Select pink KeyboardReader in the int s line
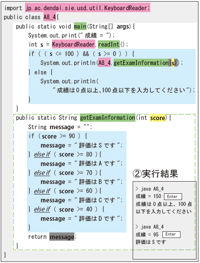The height and width of the screenshot is (263, 200). click(x=74, y=45)
